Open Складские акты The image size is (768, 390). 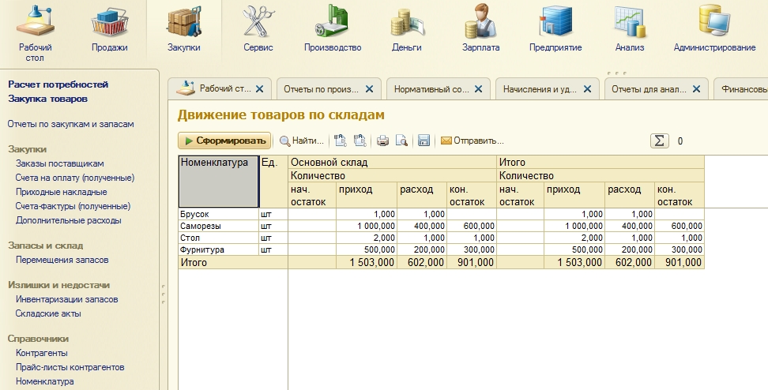(48, 313)
